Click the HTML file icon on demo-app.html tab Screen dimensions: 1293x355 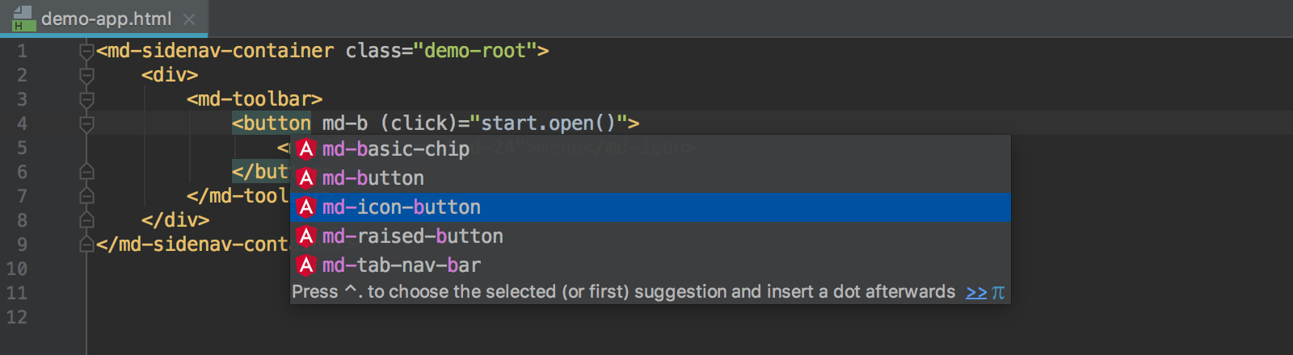tap(23, 19)
